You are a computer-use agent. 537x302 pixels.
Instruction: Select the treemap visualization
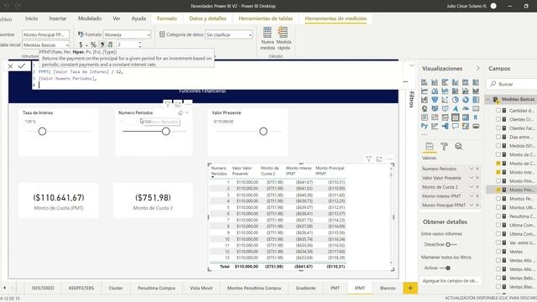pos(476,100)
